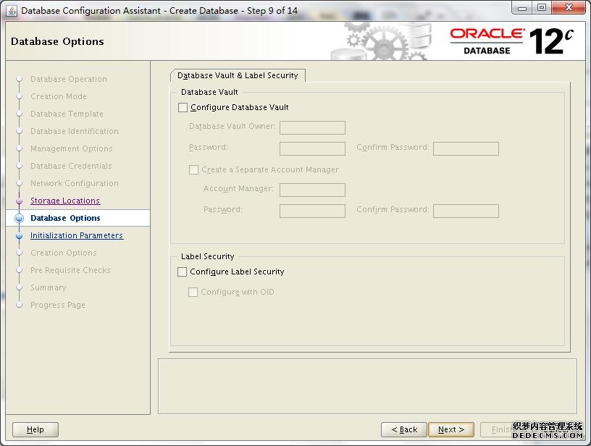
Task: Minimize the Database Configuration Assistant window
Action: 521,8
